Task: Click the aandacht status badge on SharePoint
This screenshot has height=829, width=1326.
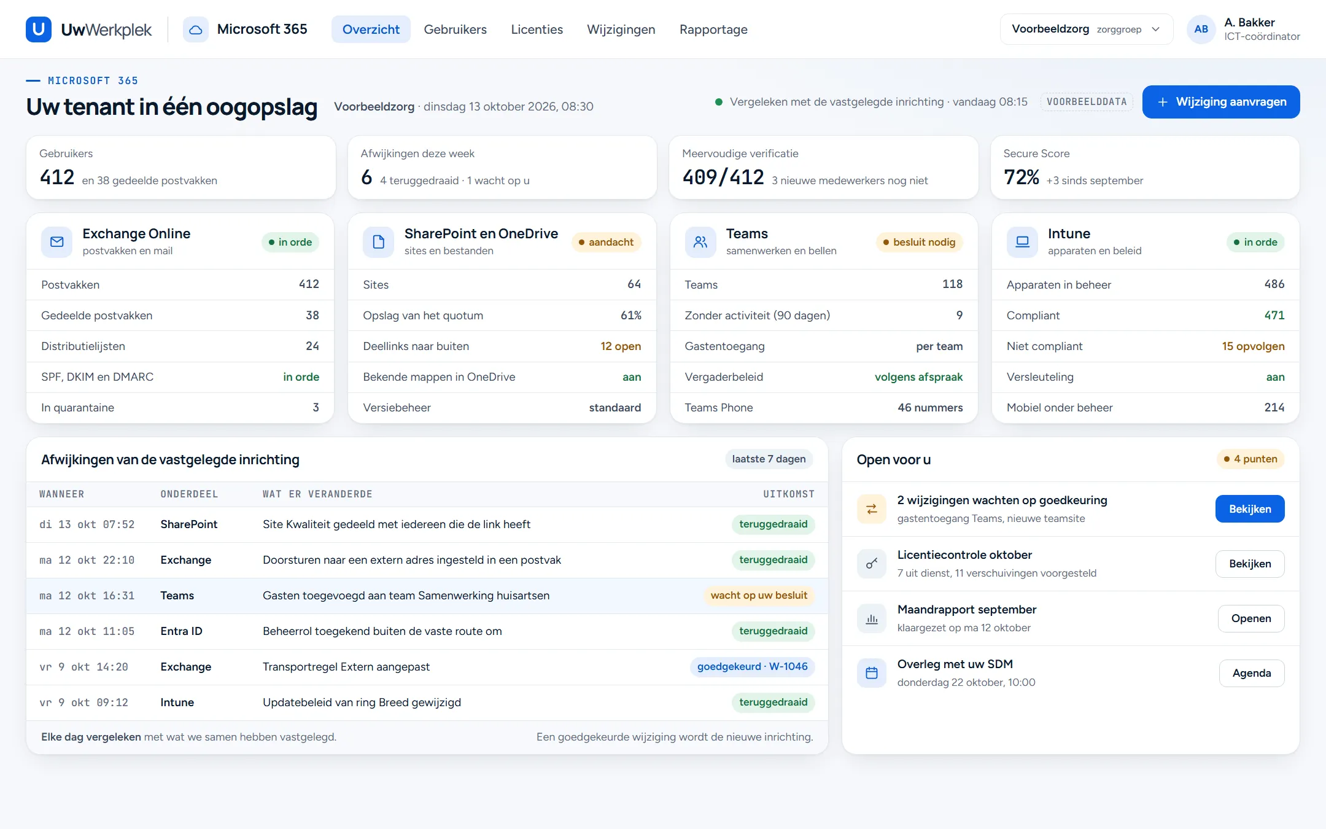Action: point(606,242)
